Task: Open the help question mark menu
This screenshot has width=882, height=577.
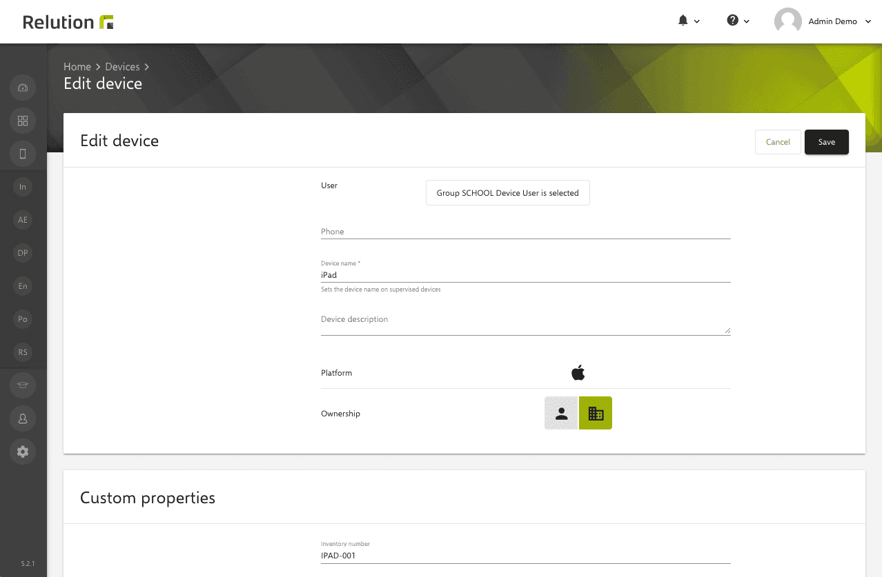Action: (738, 21)
